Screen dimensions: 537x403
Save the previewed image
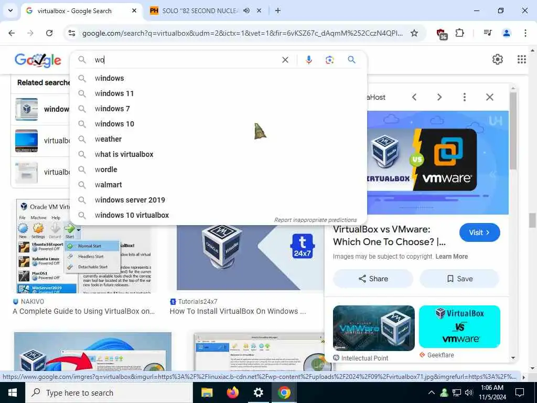click(x=459, y=279)
